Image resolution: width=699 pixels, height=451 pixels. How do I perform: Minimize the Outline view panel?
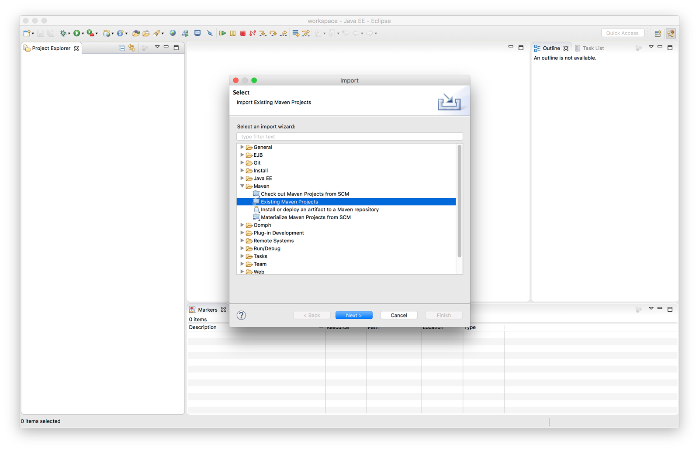[x=660, y=47]
